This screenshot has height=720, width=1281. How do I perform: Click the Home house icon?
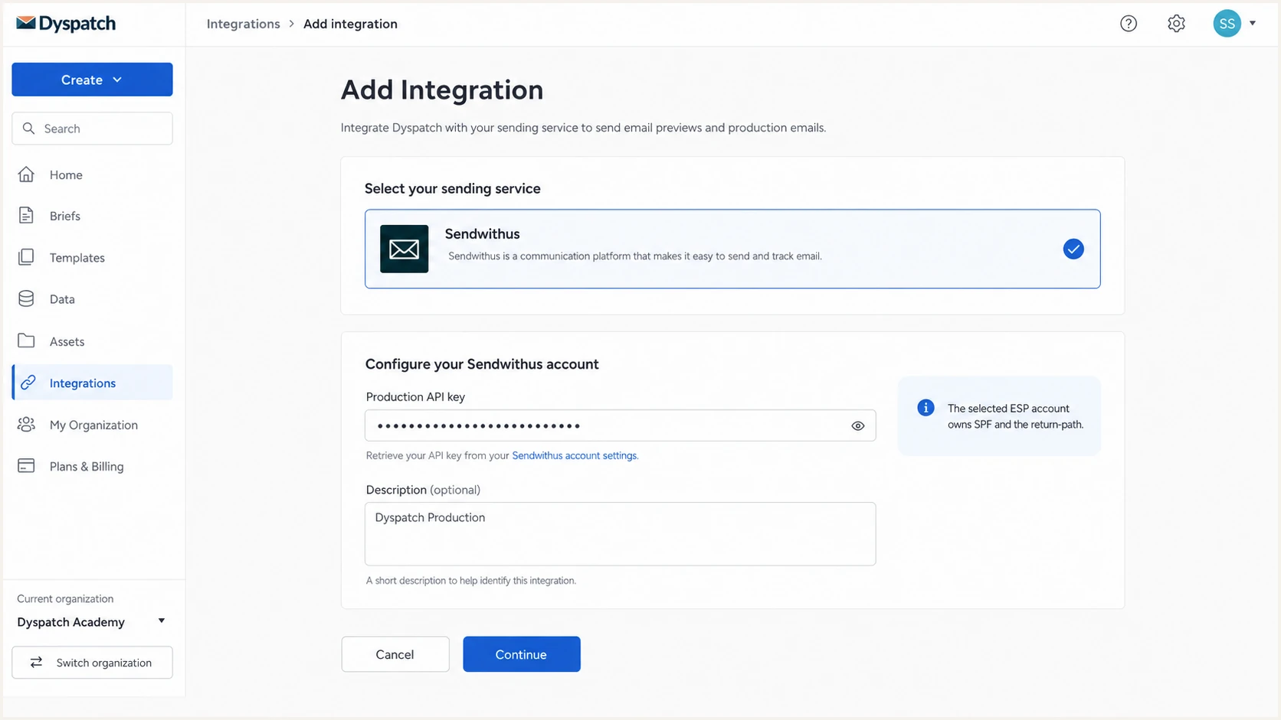click(26, 174)
